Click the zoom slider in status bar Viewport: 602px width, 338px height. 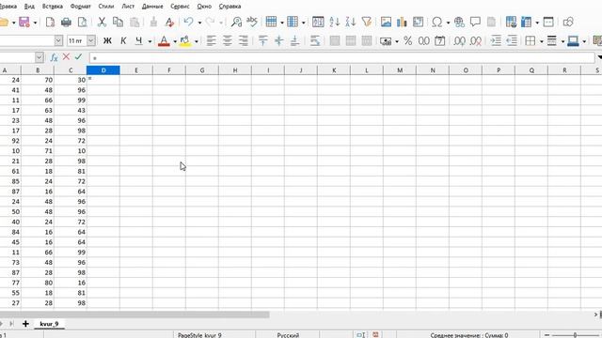575,335
